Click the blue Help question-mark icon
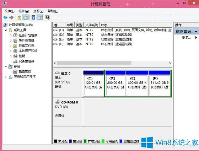The image size is (199, 151). [x=33, y=17]
